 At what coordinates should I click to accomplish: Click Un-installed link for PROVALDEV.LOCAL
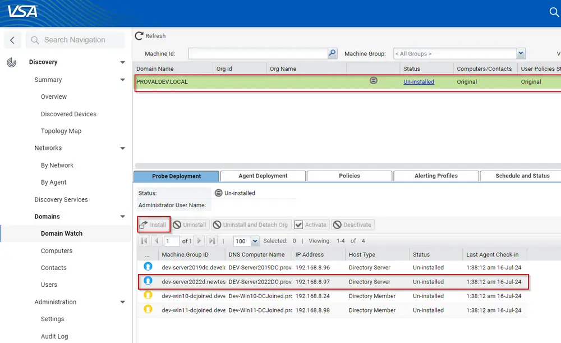[x=419, y=81]
